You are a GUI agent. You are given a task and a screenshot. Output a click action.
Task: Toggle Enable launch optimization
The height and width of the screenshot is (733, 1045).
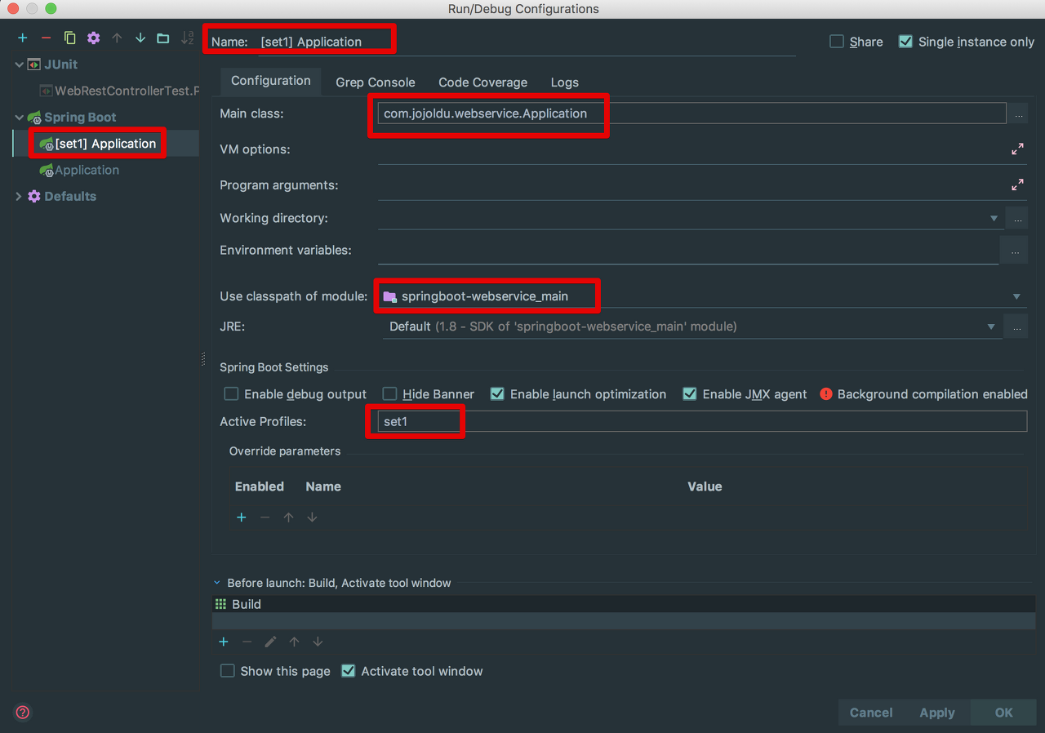(497, 394)
